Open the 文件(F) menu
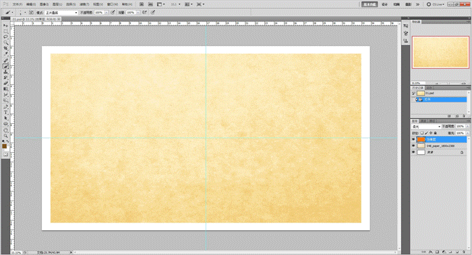 (18, 5)
